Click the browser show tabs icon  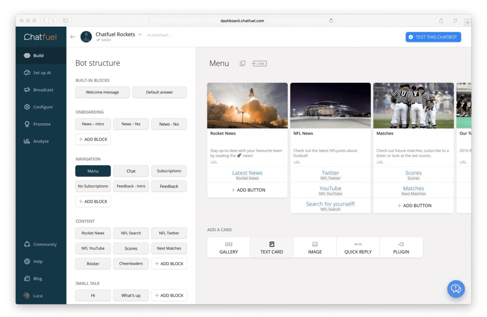coord(455,20)
